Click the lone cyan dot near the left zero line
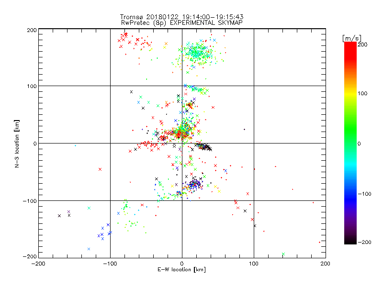Image resolution: width=383 pixels, height=287 pixels. 75,146
